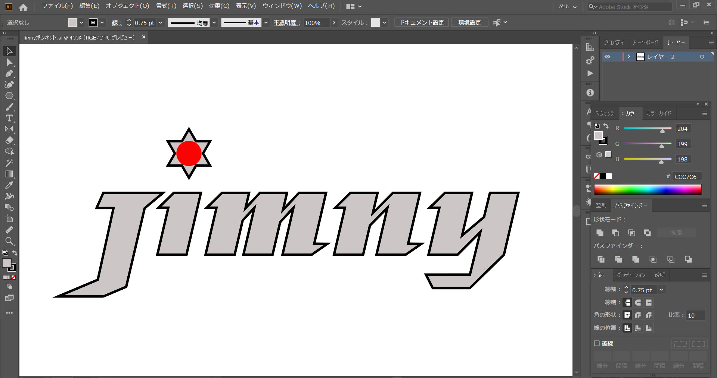Align stroke to inside in 線の位置
This screenshot has width=717, height=378.
click(638, 328)
